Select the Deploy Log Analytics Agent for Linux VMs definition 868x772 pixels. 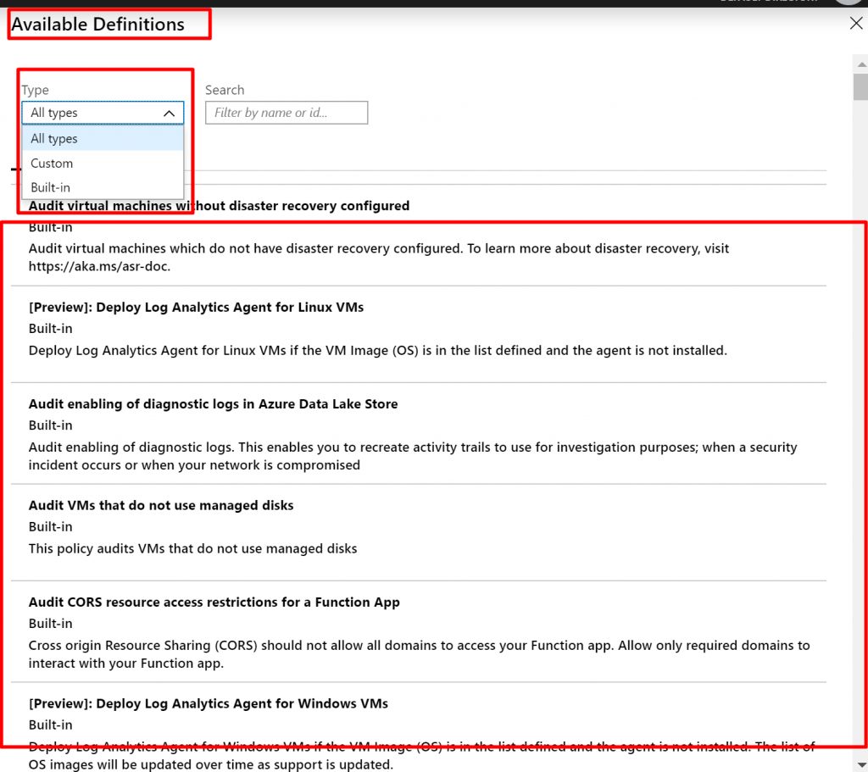tap(196, 307)
